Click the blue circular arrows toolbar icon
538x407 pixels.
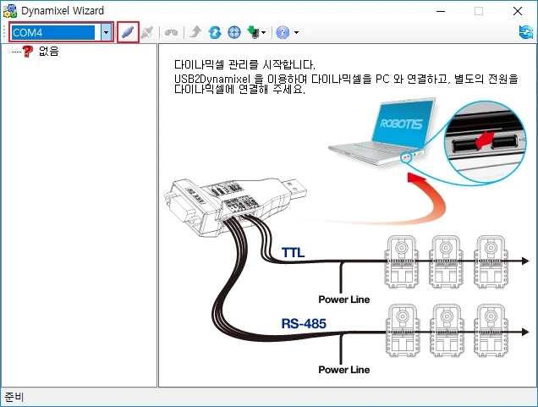[215, 32]
